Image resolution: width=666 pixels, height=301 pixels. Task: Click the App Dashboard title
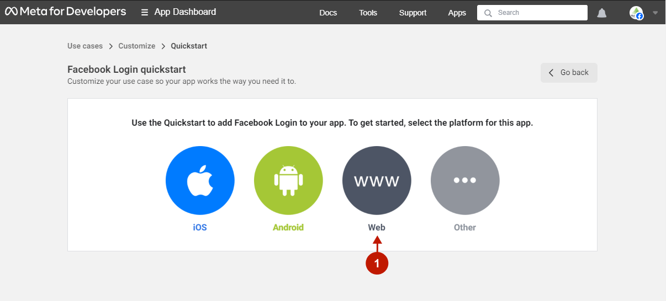click(186, 12)
